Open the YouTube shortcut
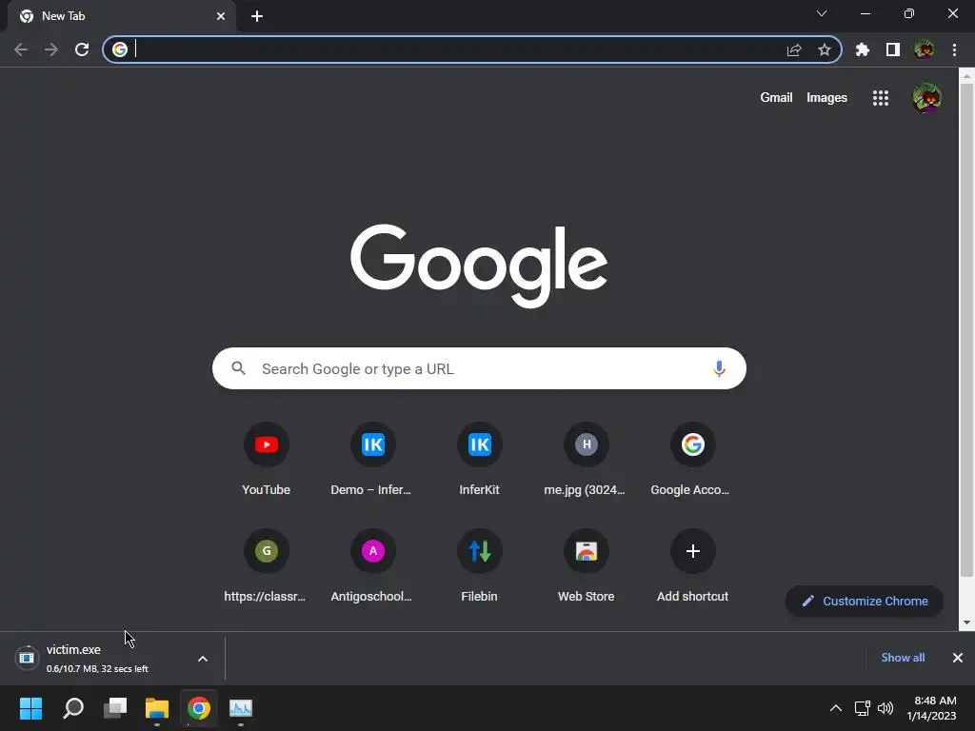 pos(267,460)
